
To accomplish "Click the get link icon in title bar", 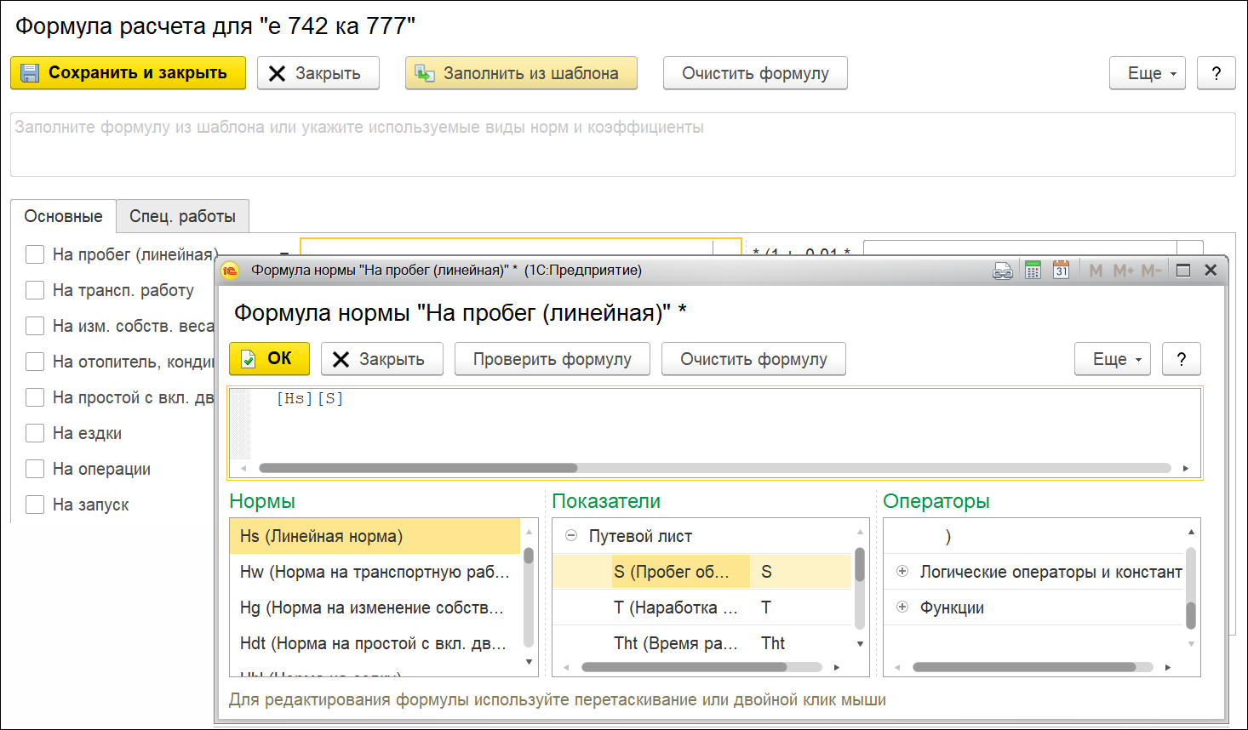I will click(1003, 271).
